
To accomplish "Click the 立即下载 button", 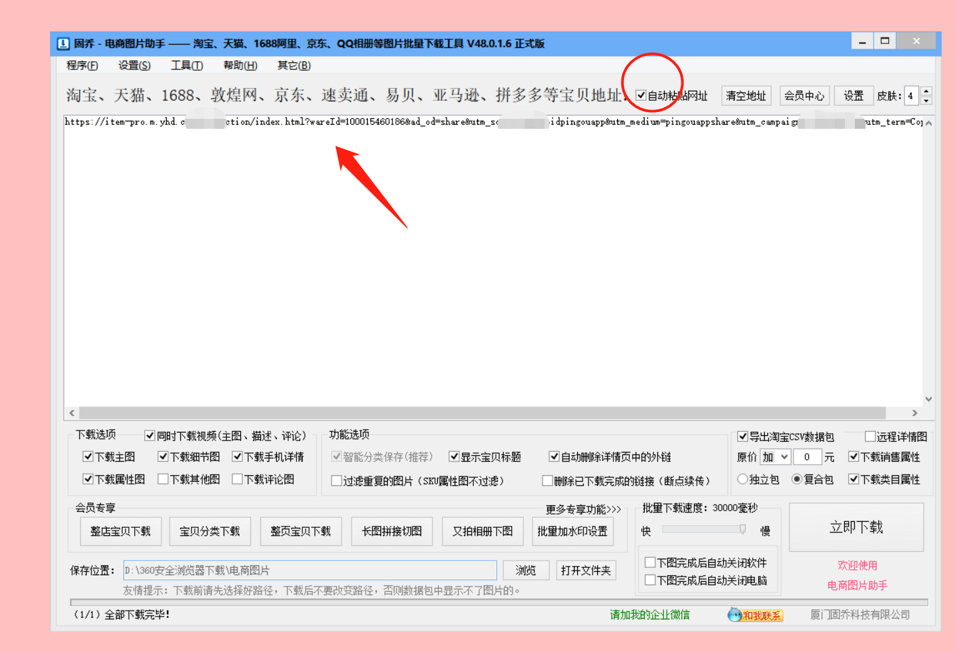I will click(856, 527).
